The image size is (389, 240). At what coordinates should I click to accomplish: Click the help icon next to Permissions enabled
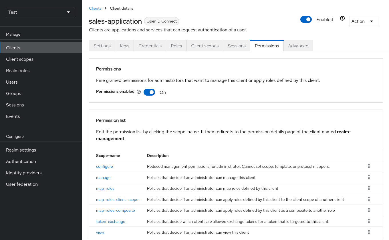coord(139,92)
